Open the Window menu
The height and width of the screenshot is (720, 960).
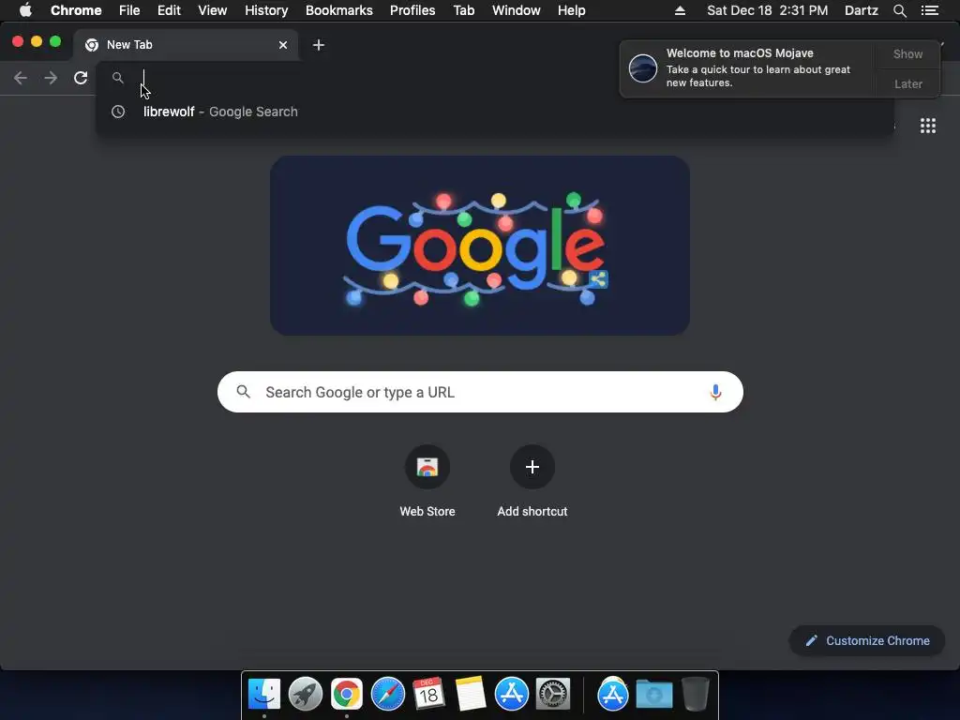pos(517,10)
